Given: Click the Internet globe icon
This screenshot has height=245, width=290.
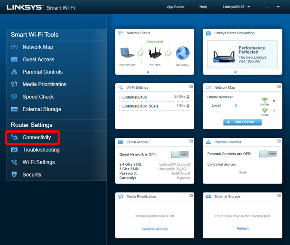Looking at the screenshot, I should (x=183, y=53).
